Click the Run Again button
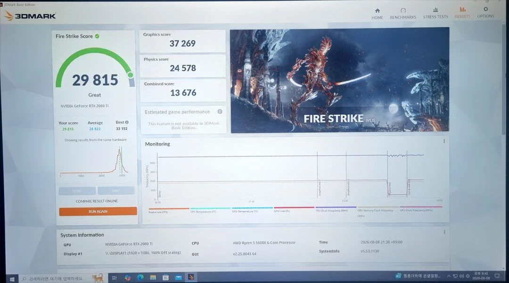This screenshot has height=283, width=509. pos(98,211)
